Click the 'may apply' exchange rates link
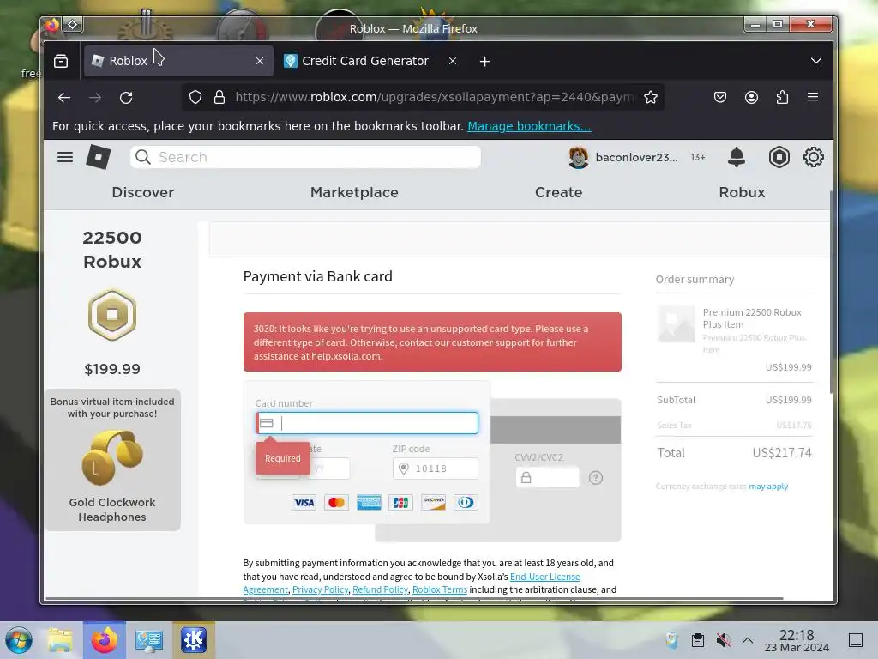This screenshot has height=659, width=878. [x=768, y=487]
